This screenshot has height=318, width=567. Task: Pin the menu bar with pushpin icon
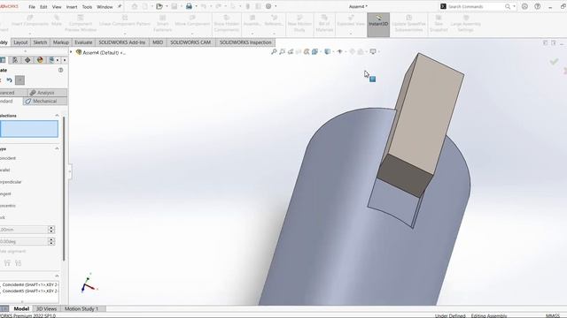[x=120, y=6]
